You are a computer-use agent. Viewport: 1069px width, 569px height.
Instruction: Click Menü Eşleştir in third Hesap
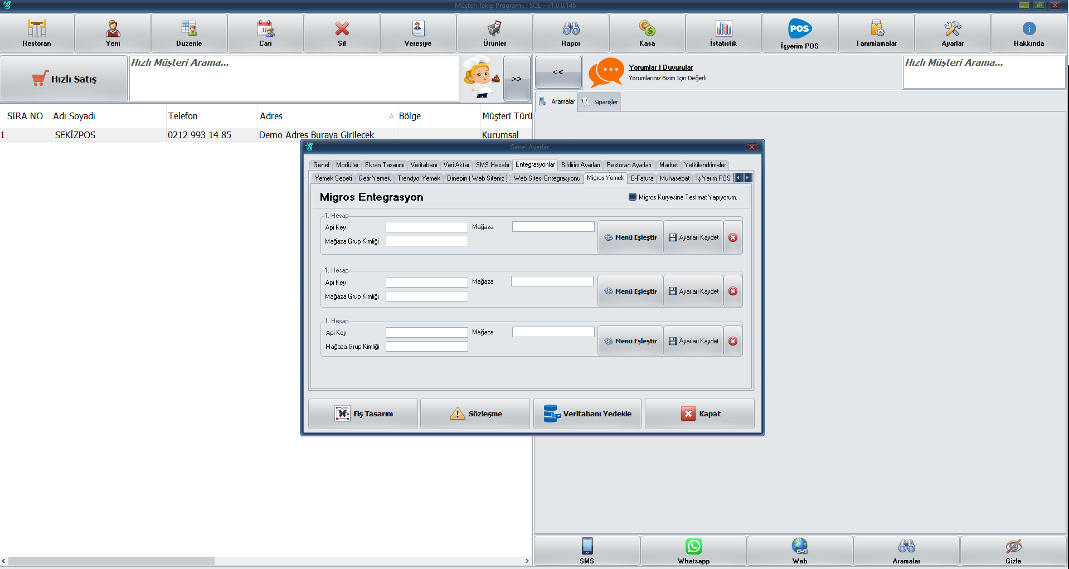tap(630, 341)
